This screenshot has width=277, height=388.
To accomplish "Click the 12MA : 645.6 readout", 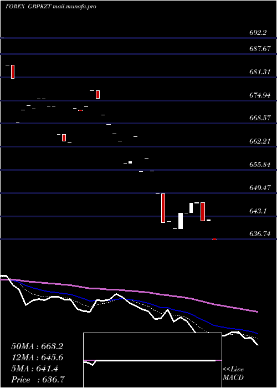I will [37, 358].
